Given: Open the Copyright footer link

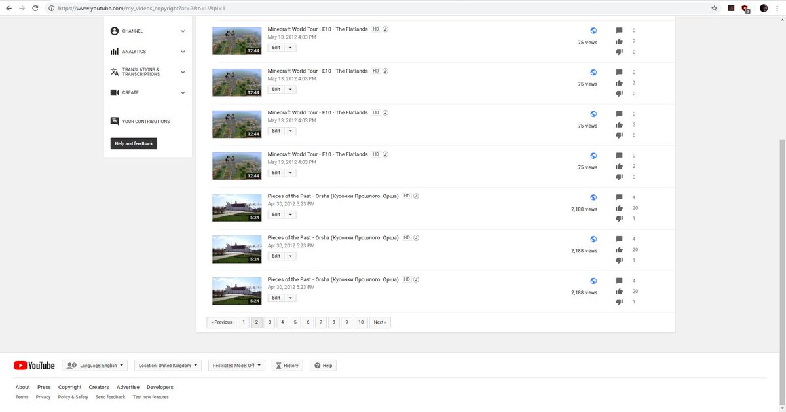Looking at the screenshot, I should click(70, 387).
